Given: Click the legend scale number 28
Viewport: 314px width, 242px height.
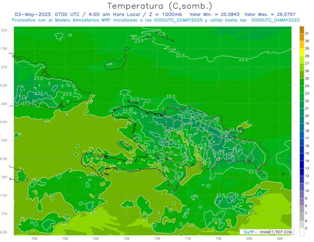Looking at the screenshot, I should [x=307, y=56].
